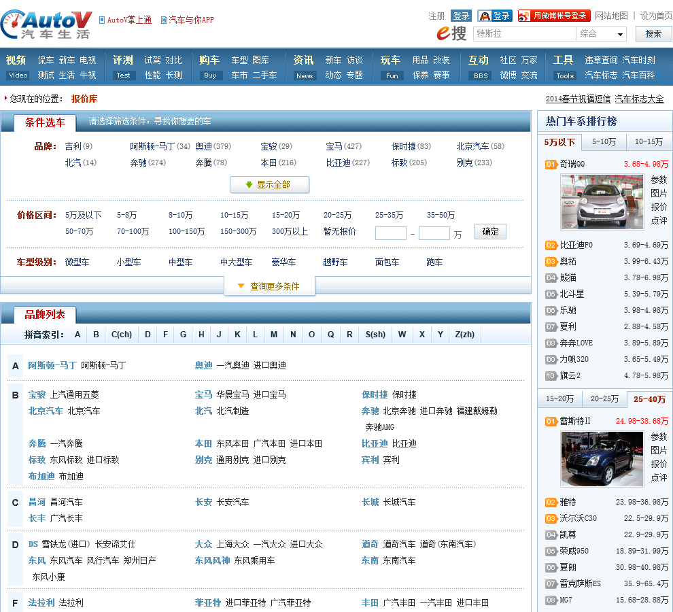The image size is (673, 612).
Task: Open the 购车 navigation section
Action: (x=209, y=60)
